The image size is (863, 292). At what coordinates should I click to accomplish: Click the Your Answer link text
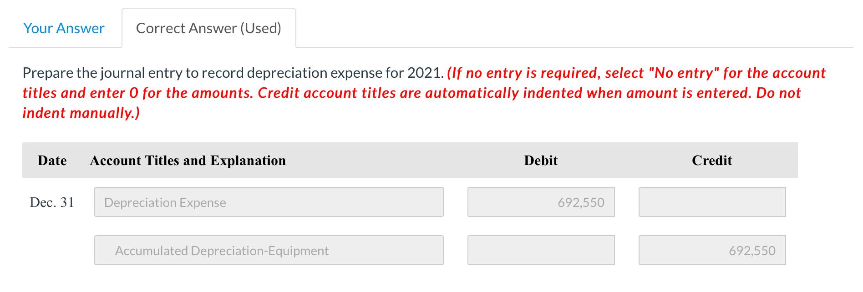click(64, 28)
